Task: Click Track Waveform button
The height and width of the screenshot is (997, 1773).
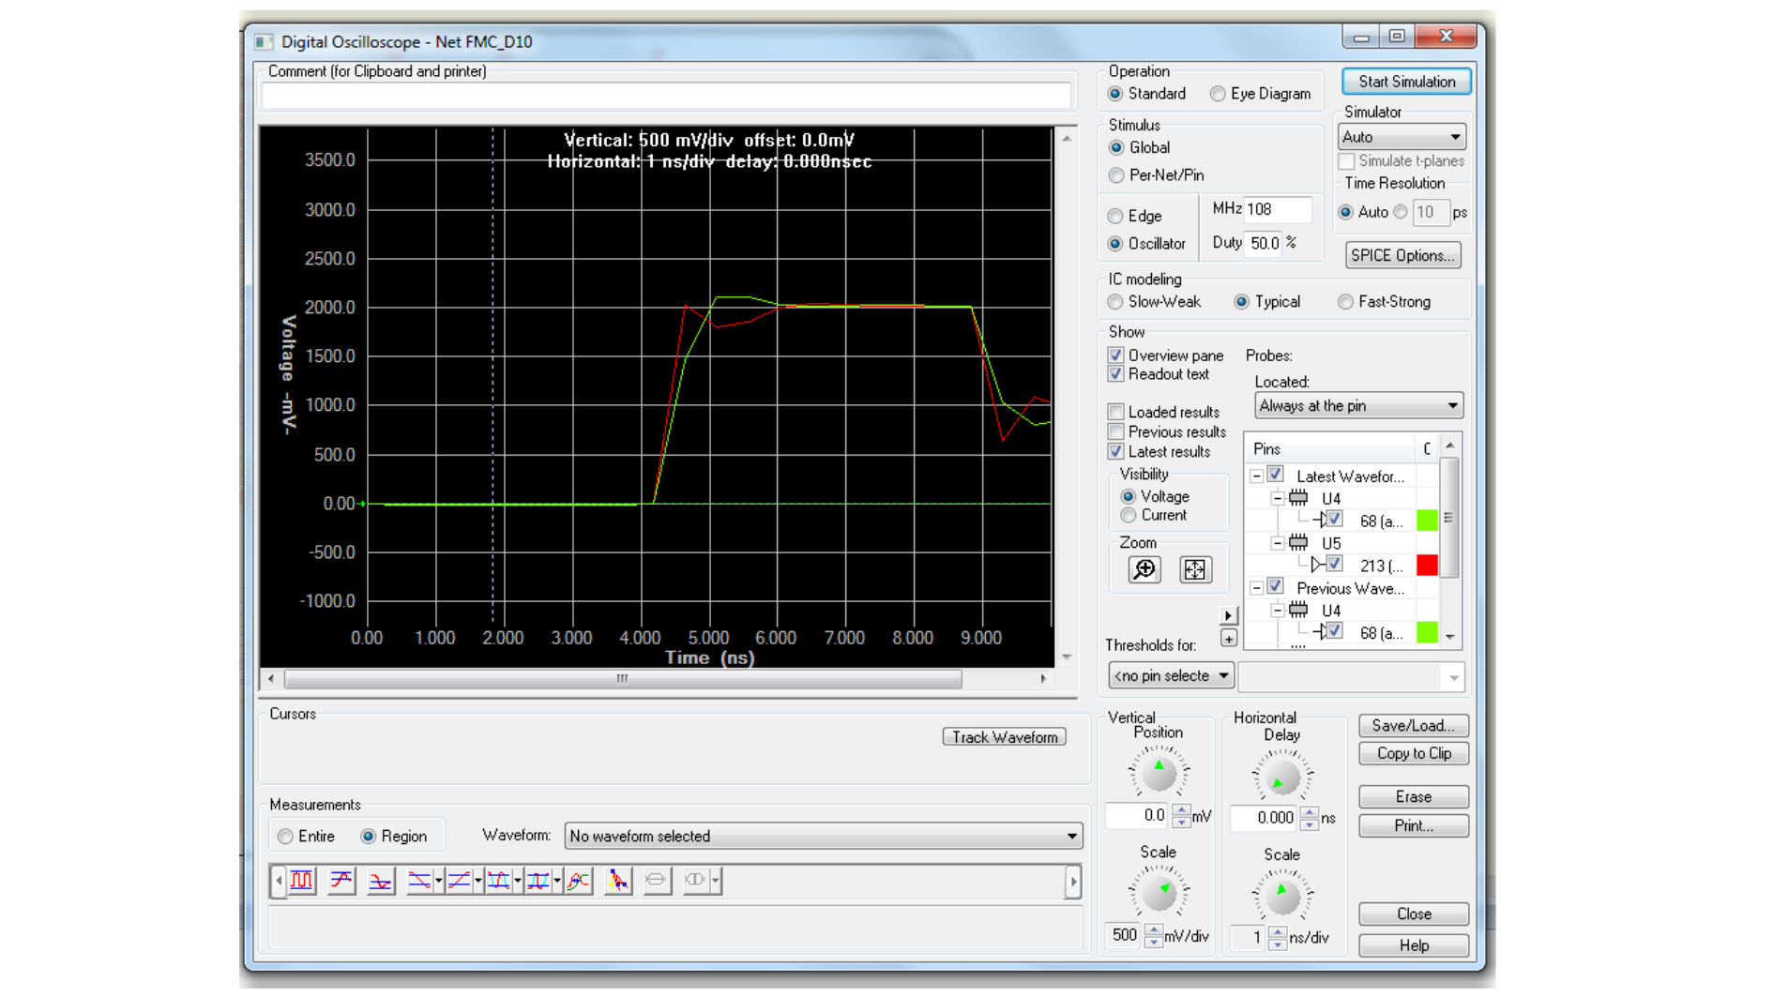Action: 1004,737
